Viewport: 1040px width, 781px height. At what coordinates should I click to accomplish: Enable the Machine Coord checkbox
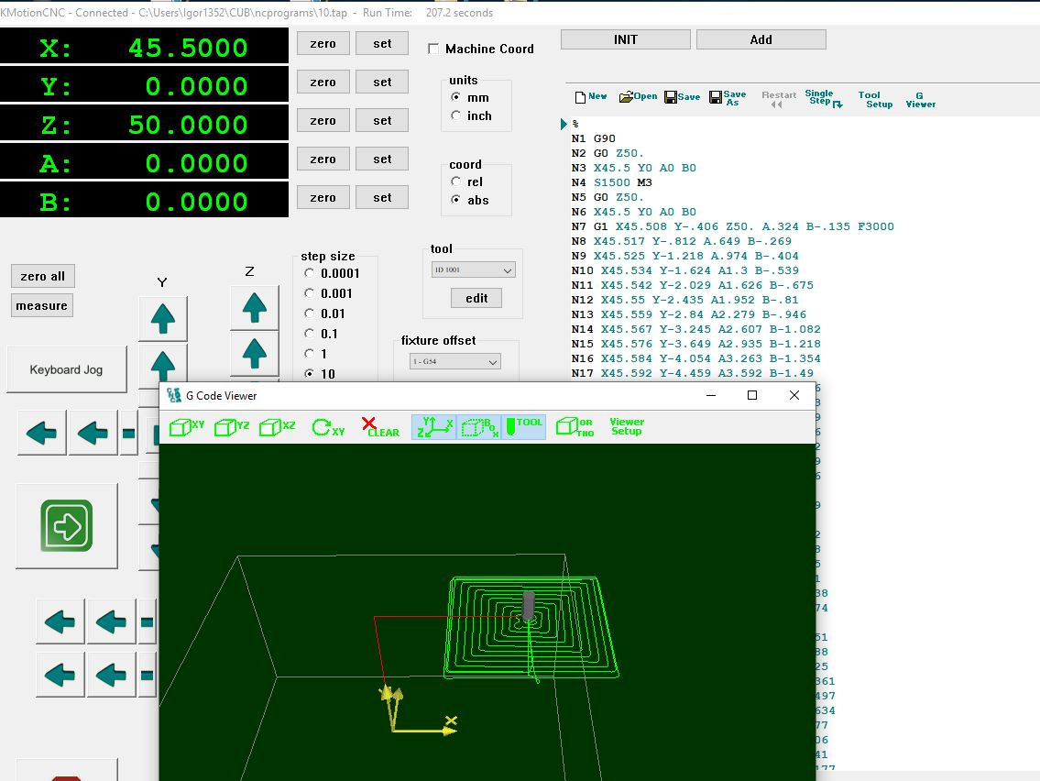pos(434,49)
